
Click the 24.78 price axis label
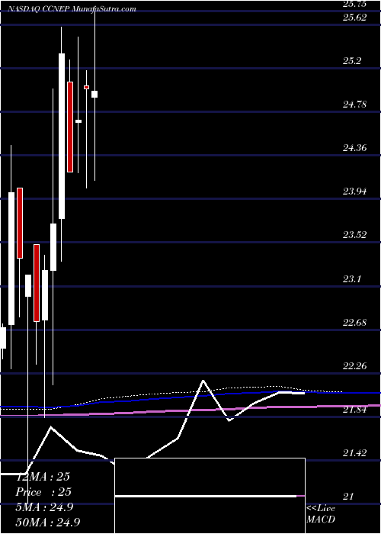pos(355,105)
